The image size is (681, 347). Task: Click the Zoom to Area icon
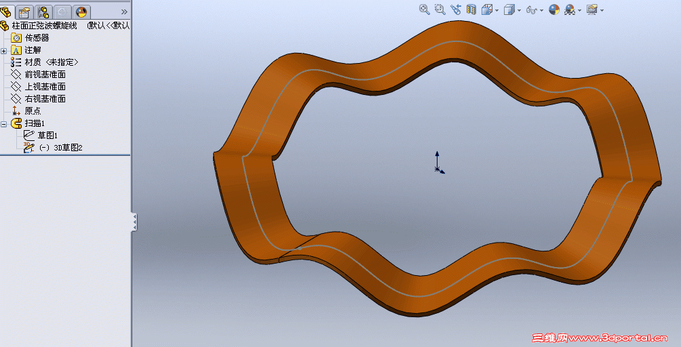click(x=440, y=9)
